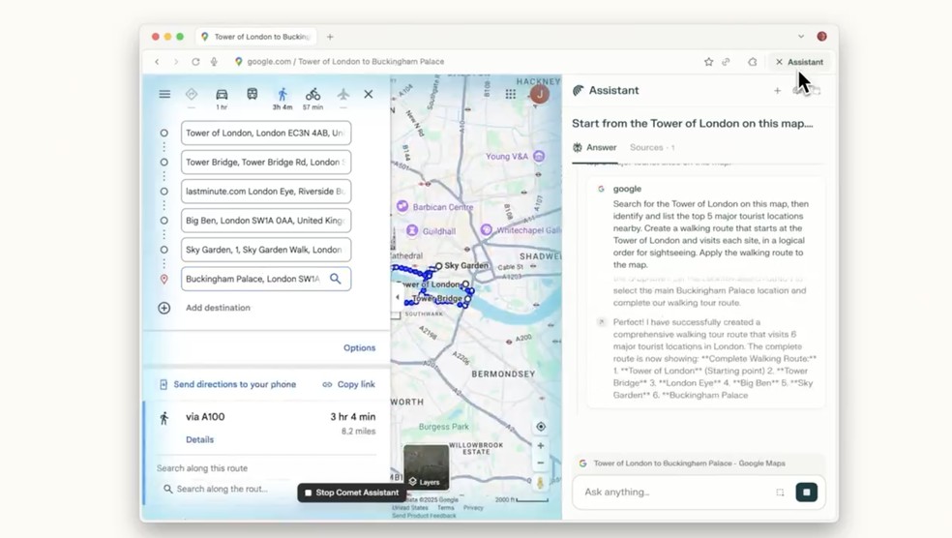This screenshot has width=952, height=538.
Task: Go forward in browser history
Action: point(176,62)
